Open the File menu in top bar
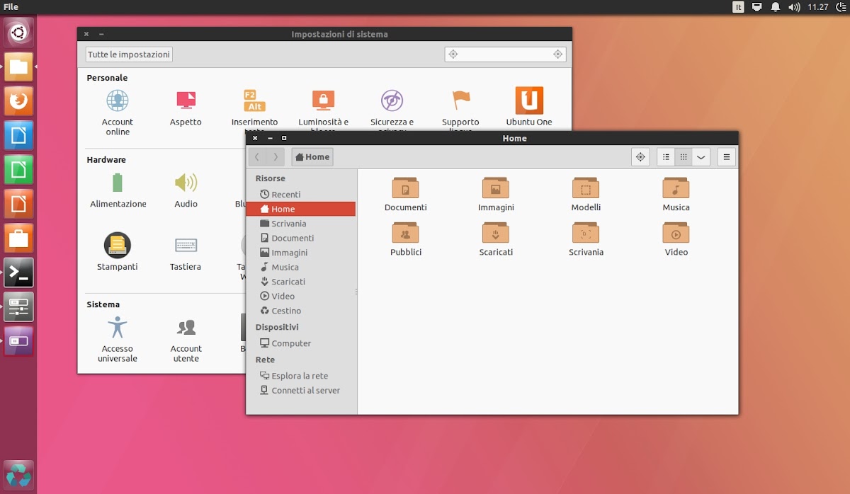This screenshot has width=850, height=494. 11,6
